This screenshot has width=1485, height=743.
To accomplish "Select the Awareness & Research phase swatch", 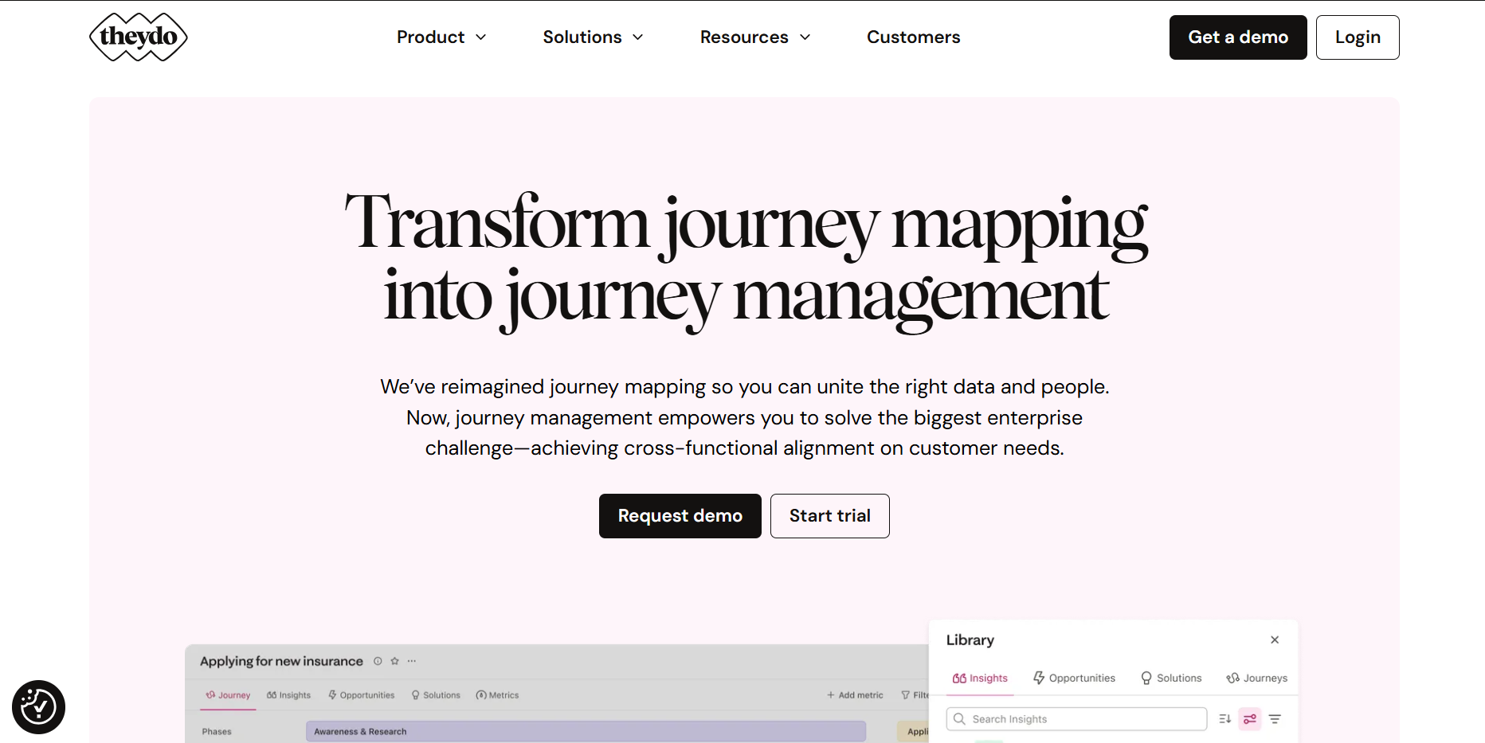I will [586, 731].
